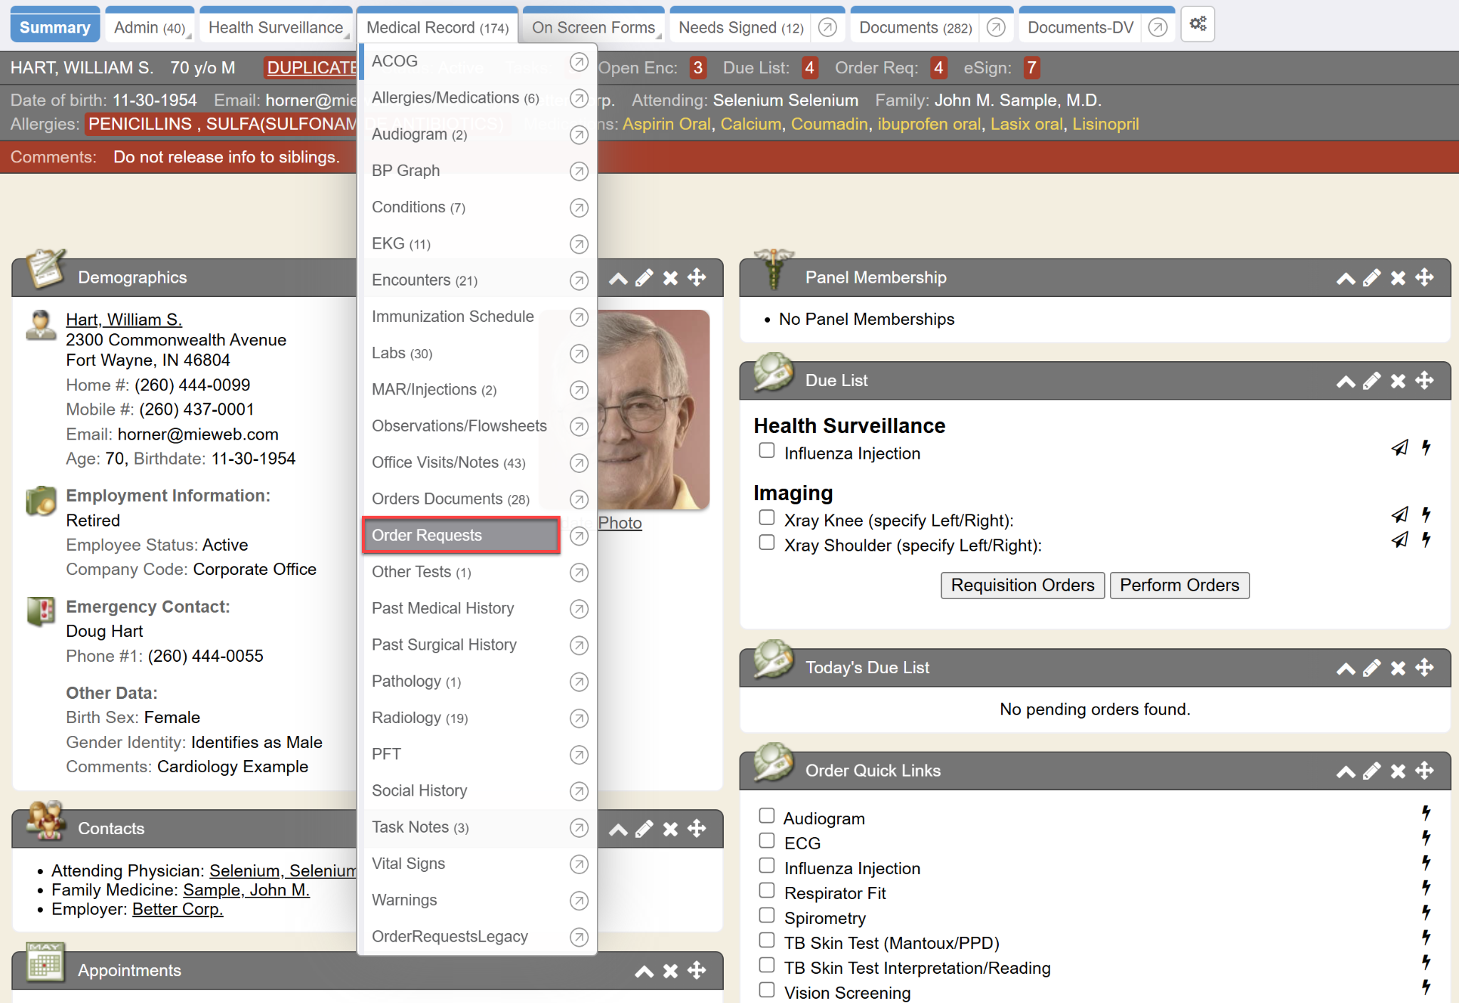Screen dimensions: 1459x1003
Task: Open Labs in new window arrow icon
Action: 579,353
